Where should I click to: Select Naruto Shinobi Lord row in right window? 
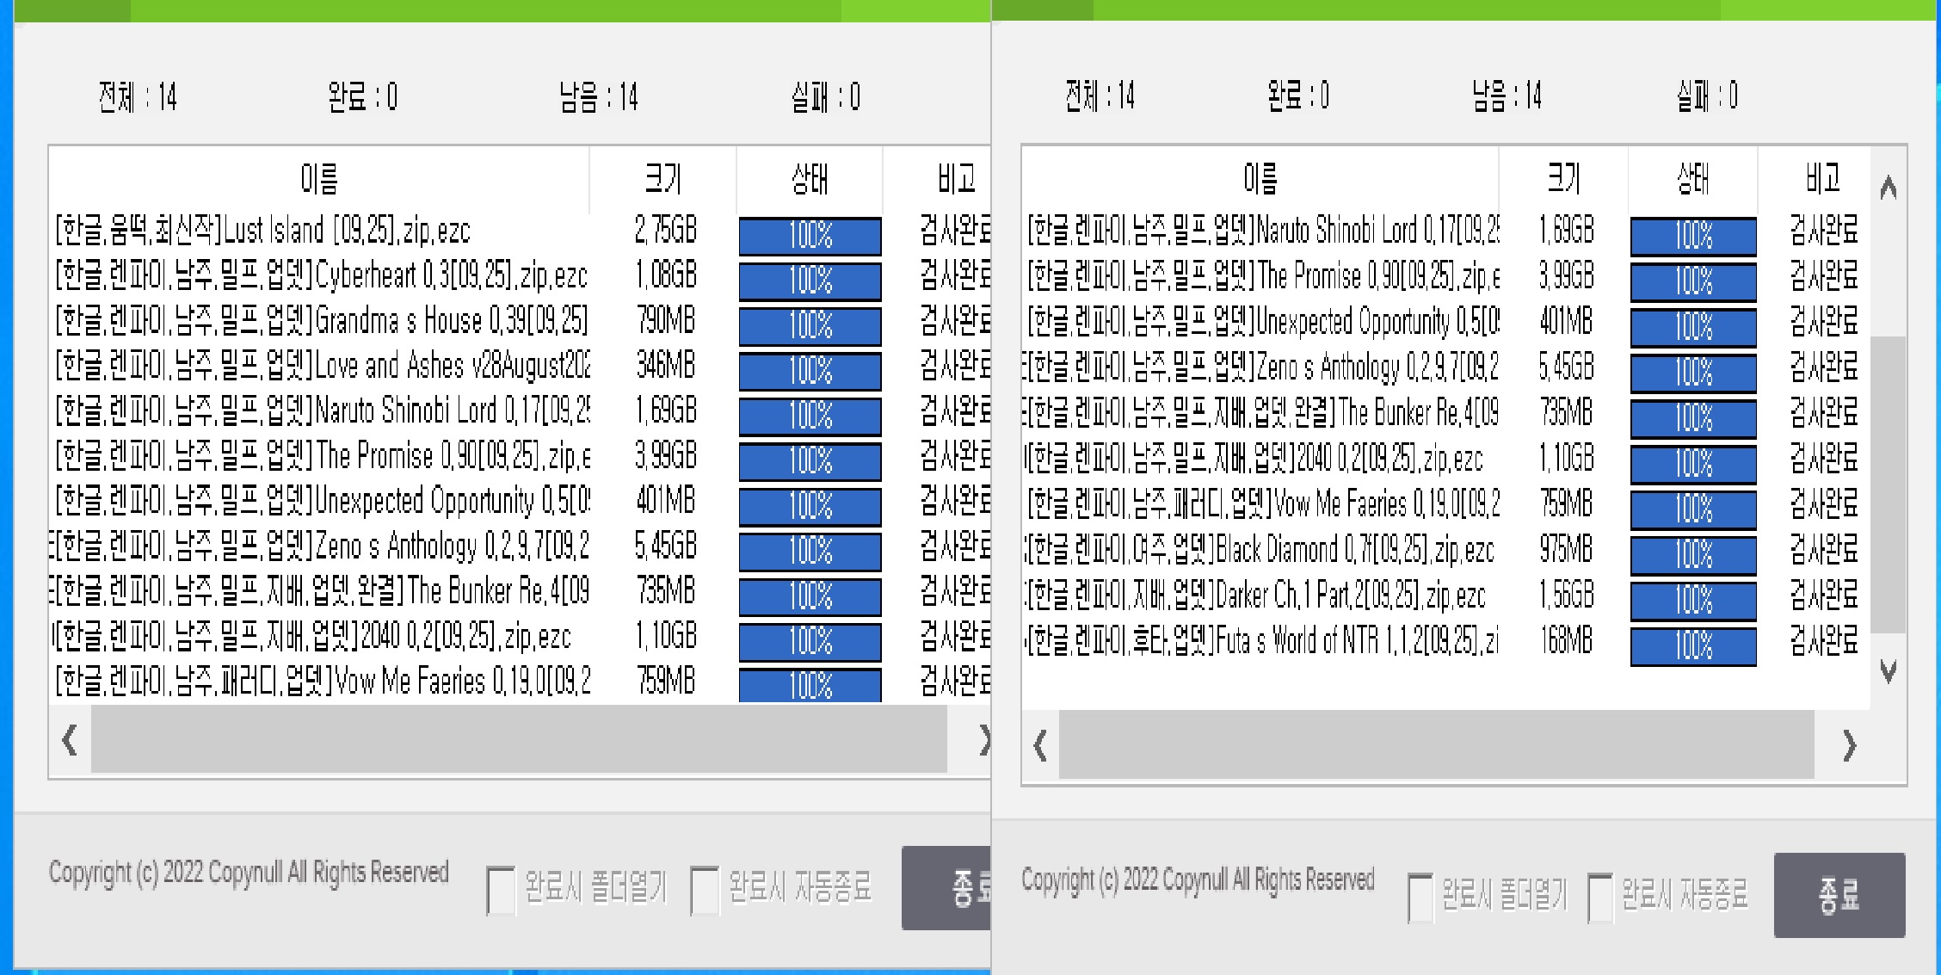tap(1446, 231)
